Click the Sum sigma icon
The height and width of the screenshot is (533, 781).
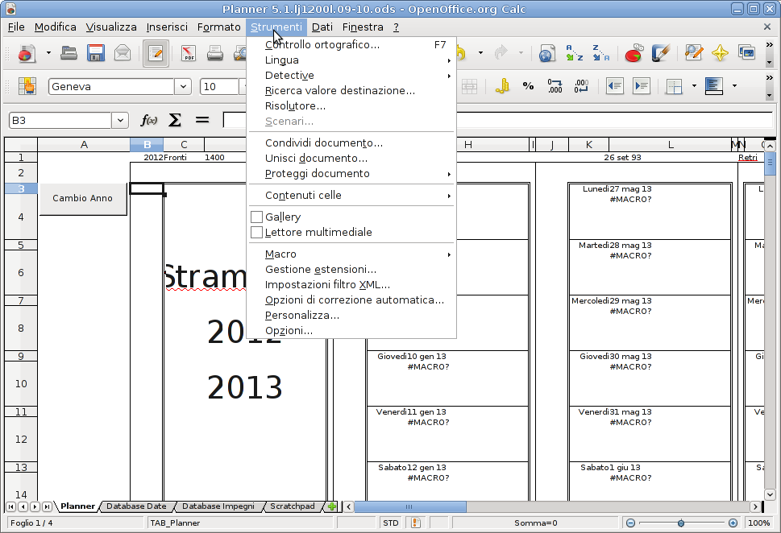[x=175, y=120]
